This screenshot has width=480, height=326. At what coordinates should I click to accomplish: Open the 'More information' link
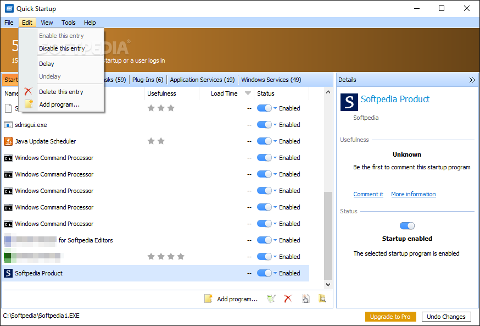tap(414, 194)
